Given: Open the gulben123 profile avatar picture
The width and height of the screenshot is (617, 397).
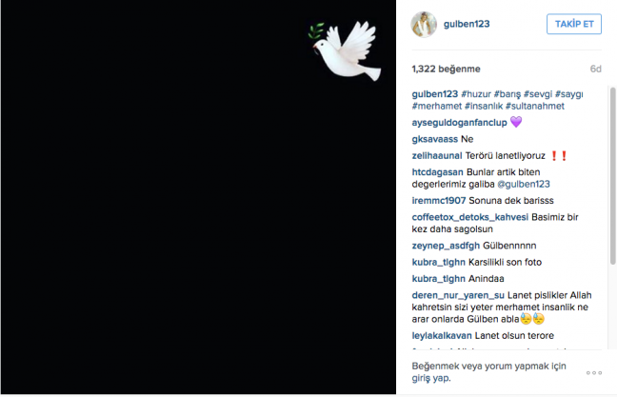Looking at the screenshot, I should point(424,25).
